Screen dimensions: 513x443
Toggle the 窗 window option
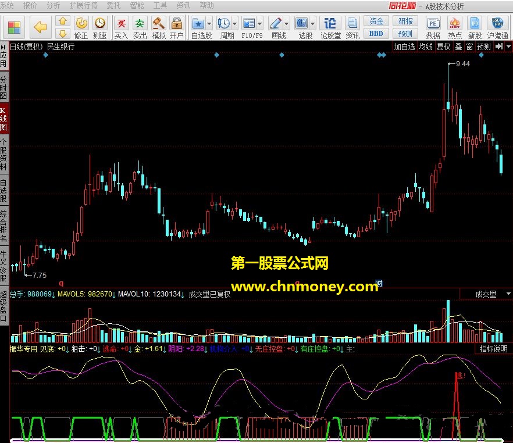[469, 47]
